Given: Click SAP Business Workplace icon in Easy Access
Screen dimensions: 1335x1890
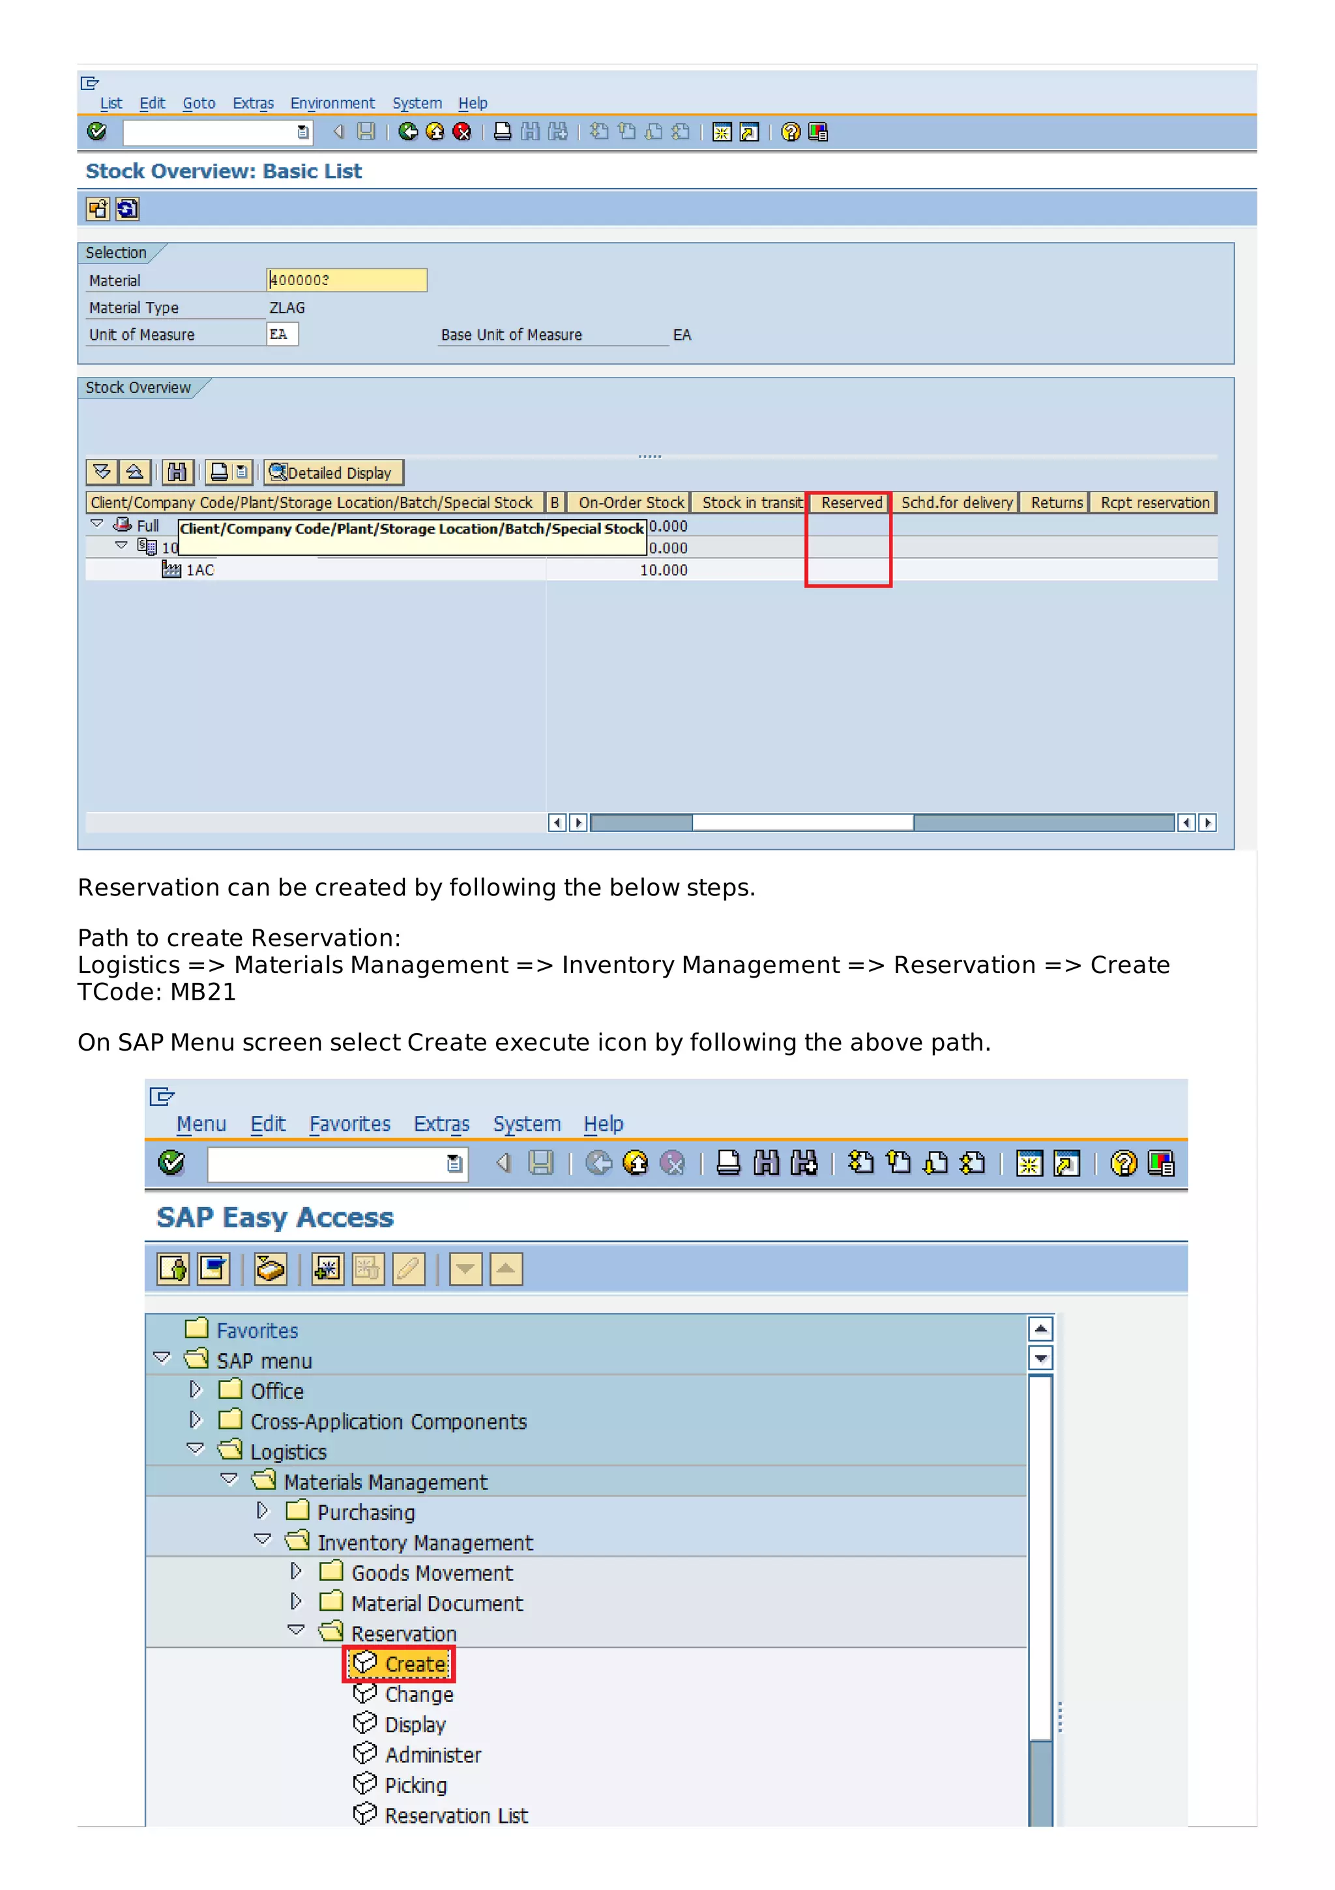Looking at the screenshot, I should click(x=270, y=1268).
